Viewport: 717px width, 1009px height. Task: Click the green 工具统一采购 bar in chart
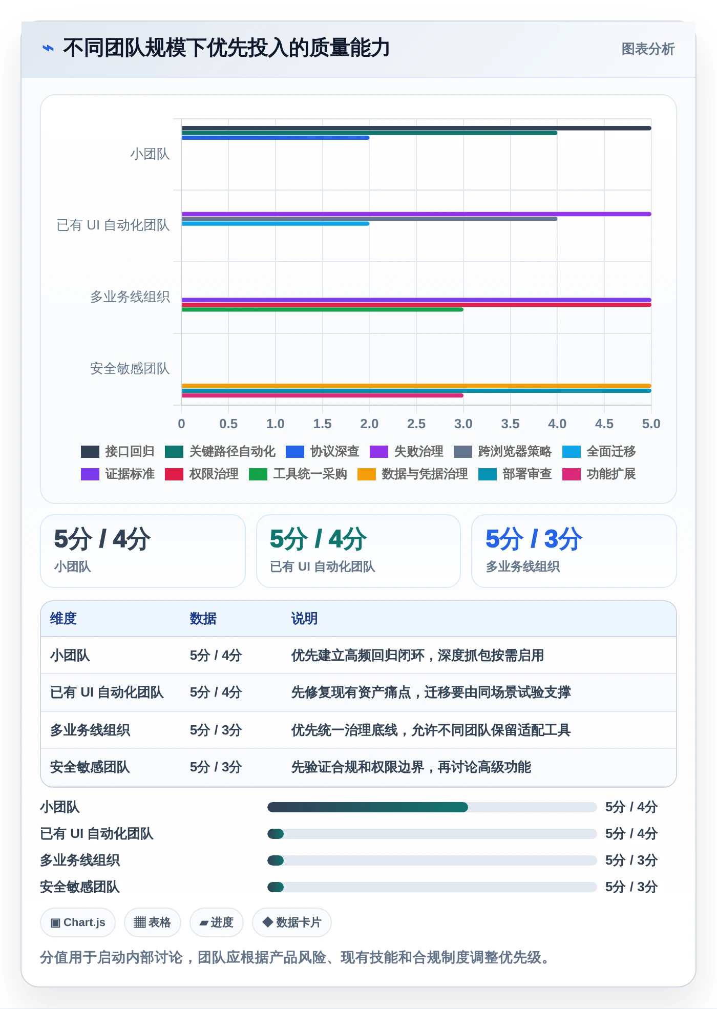coord(322,309)
